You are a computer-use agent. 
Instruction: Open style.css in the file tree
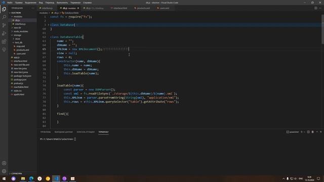click(18, 91)
